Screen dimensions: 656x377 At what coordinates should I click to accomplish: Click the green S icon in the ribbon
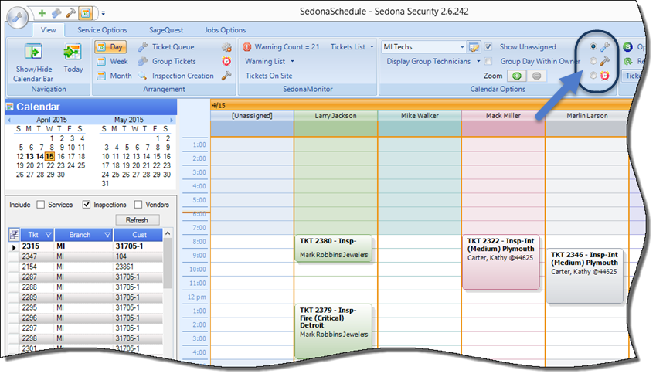click(x=627, y=47)
